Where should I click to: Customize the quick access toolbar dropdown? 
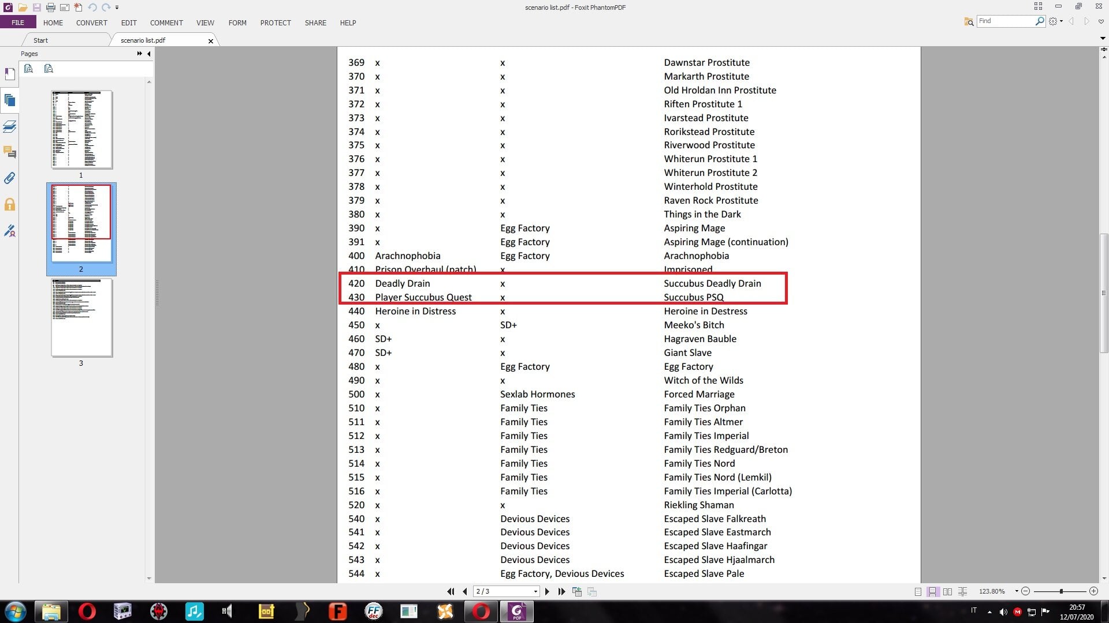(x=117, y=7)
